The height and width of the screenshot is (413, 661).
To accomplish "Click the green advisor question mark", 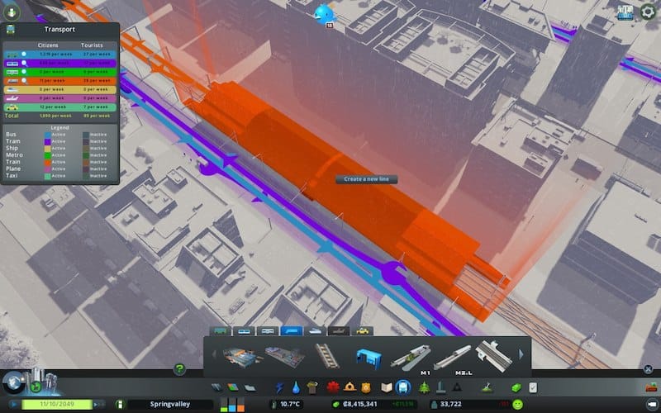I will click(x=179, y=369).
